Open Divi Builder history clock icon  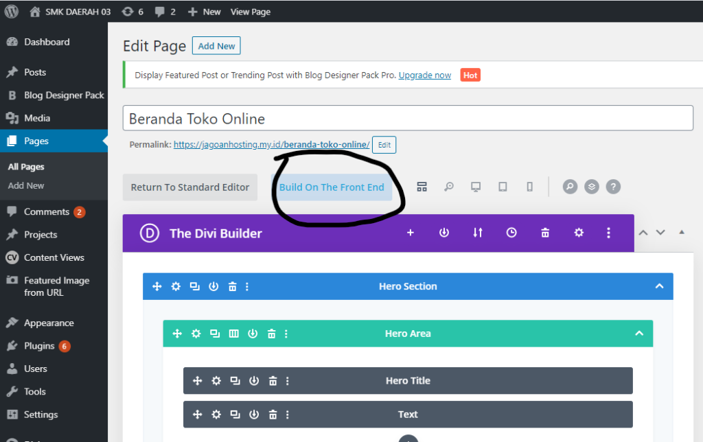click(511, 233)
